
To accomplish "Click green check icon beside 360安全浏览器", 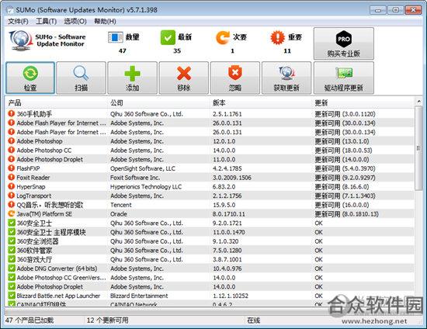I will 12,241.
